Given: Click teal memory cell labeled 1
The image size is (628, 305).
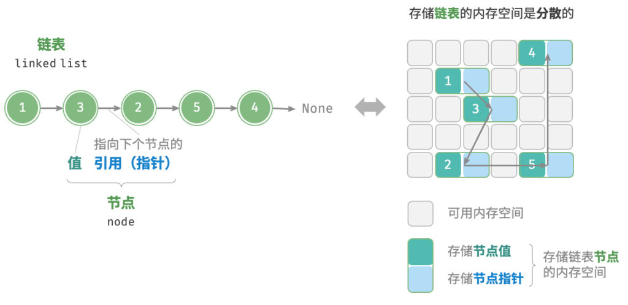Looking at the screenshot, I should point(448,81).
